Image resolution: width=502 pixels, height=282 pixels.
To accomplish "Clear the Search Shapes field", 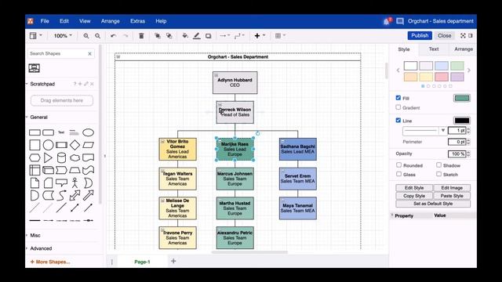I will [90, 54].
